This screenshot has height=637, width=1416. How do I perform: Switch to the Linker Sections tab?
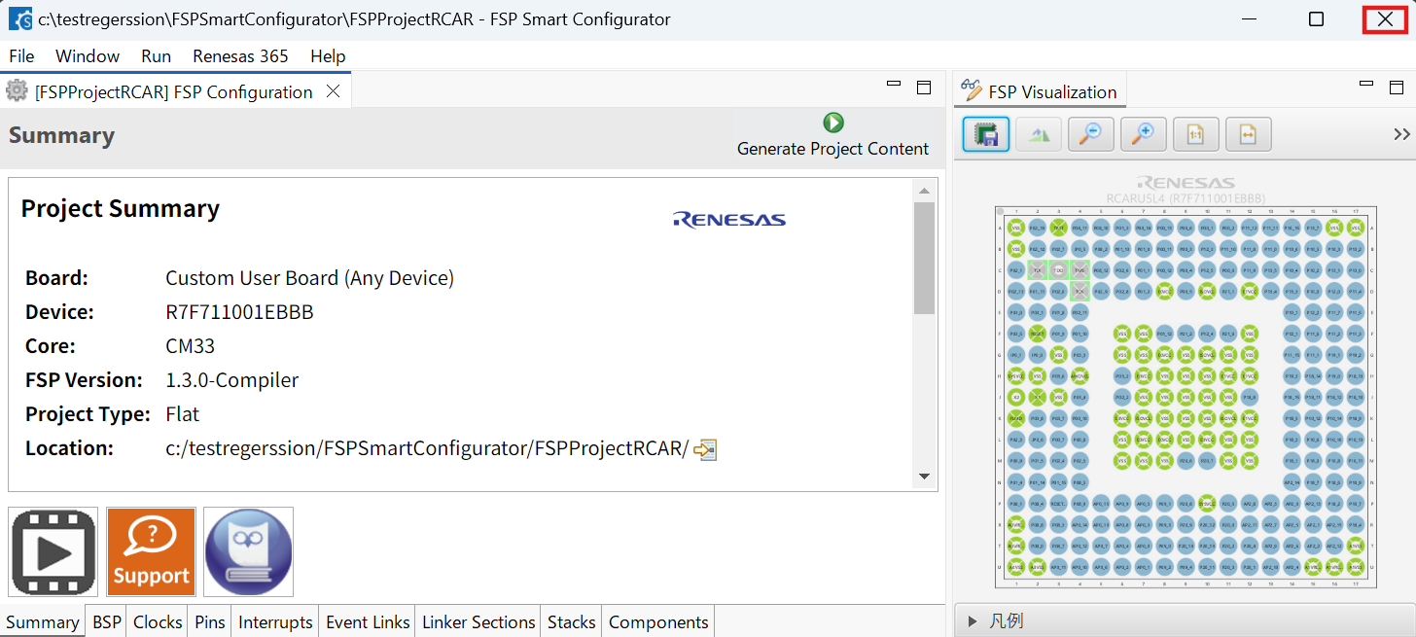pos(478,621)
